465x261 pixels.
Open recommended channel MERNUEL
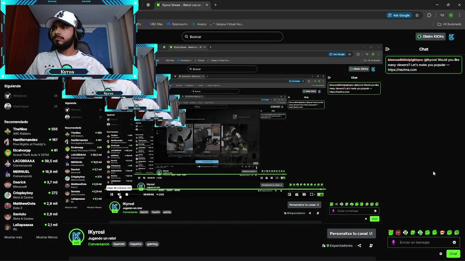click(x=31, y=174)
